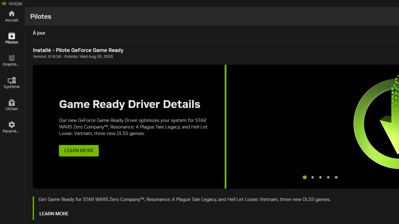Open the Accueil home icon

tap(12, 14)
